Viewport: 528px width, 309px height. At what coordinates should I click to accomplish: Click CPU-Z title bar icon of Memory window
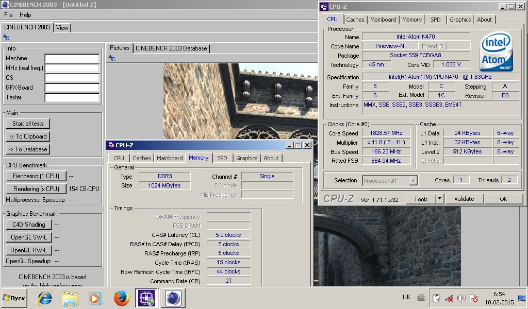pos(110,145)
